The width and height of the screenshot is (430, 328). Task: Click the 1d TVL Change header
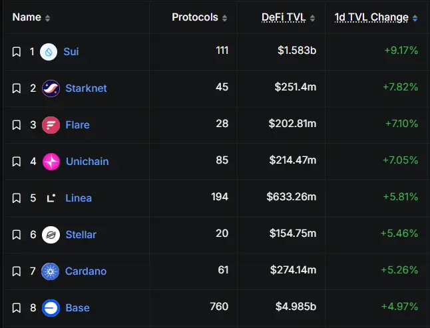[x=371, y=18]
